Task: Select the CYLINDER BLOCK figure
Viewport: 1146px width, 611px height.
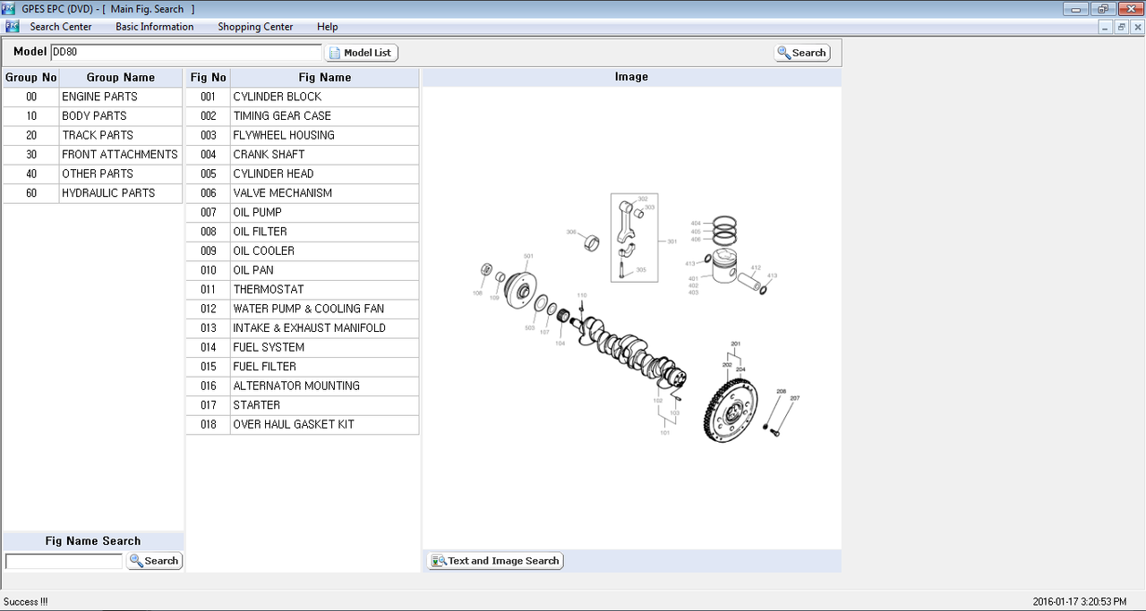Action: 303,97
